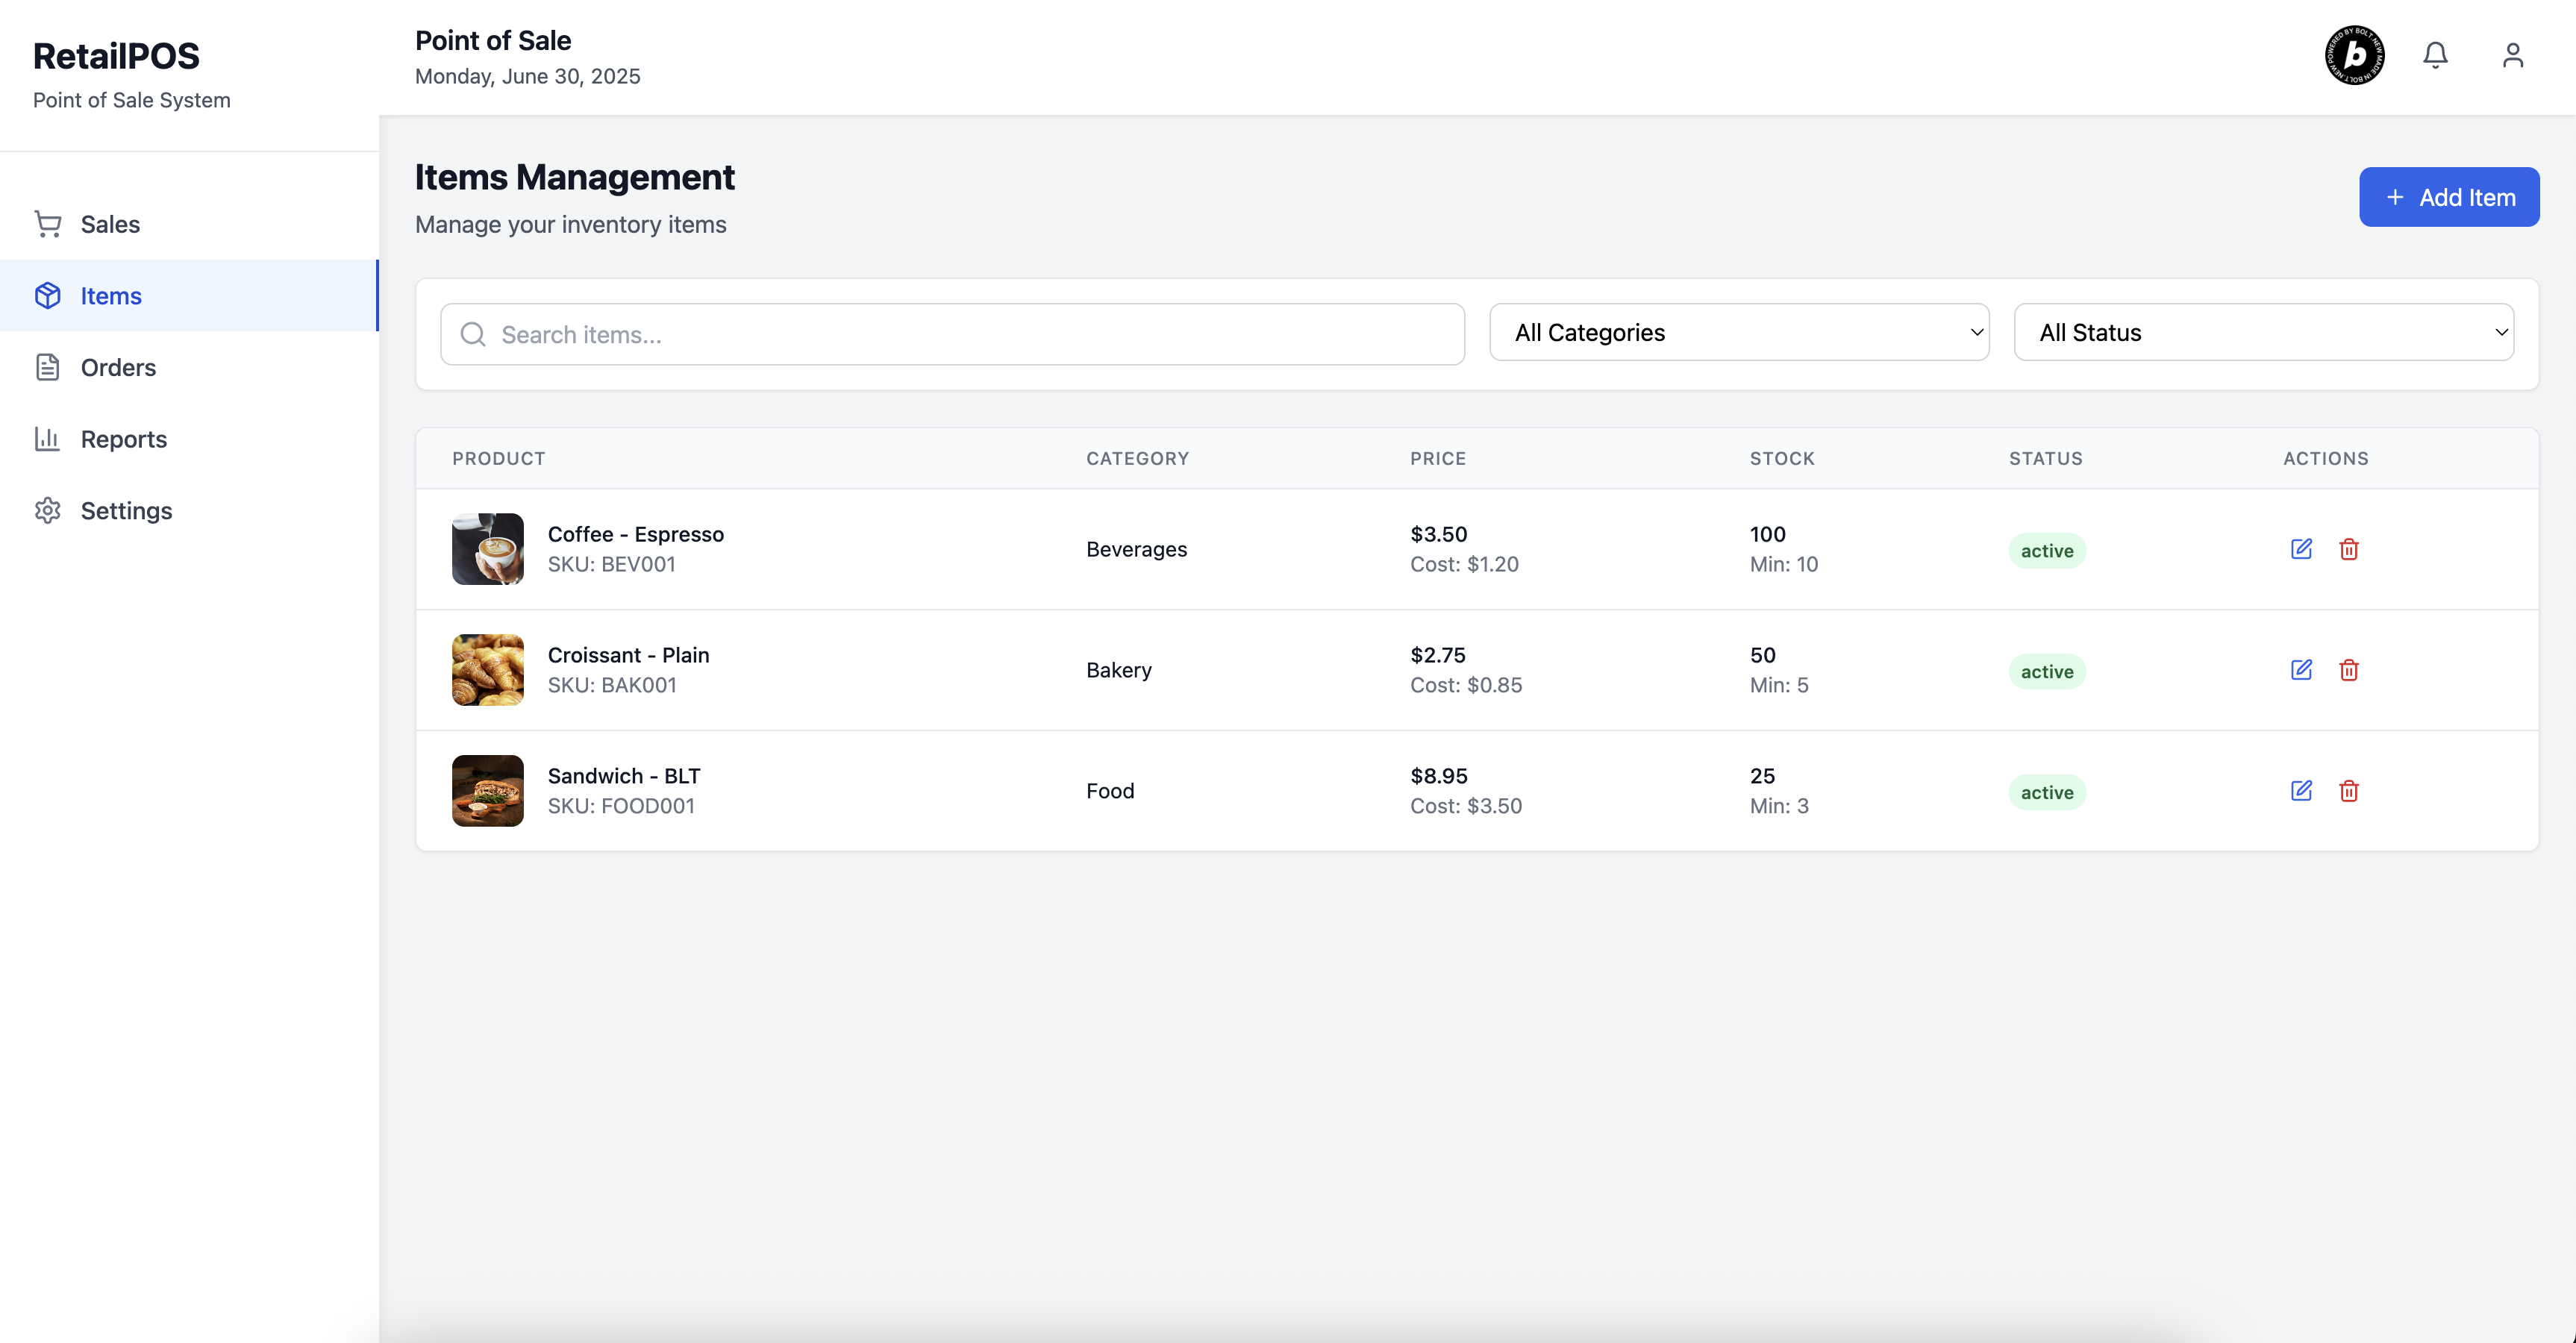Delete the Croissant - Plain item

tap(2349, 670)
